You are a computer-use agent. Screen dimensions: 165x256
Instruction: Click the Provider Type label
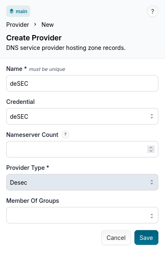[x=28, y=168]
